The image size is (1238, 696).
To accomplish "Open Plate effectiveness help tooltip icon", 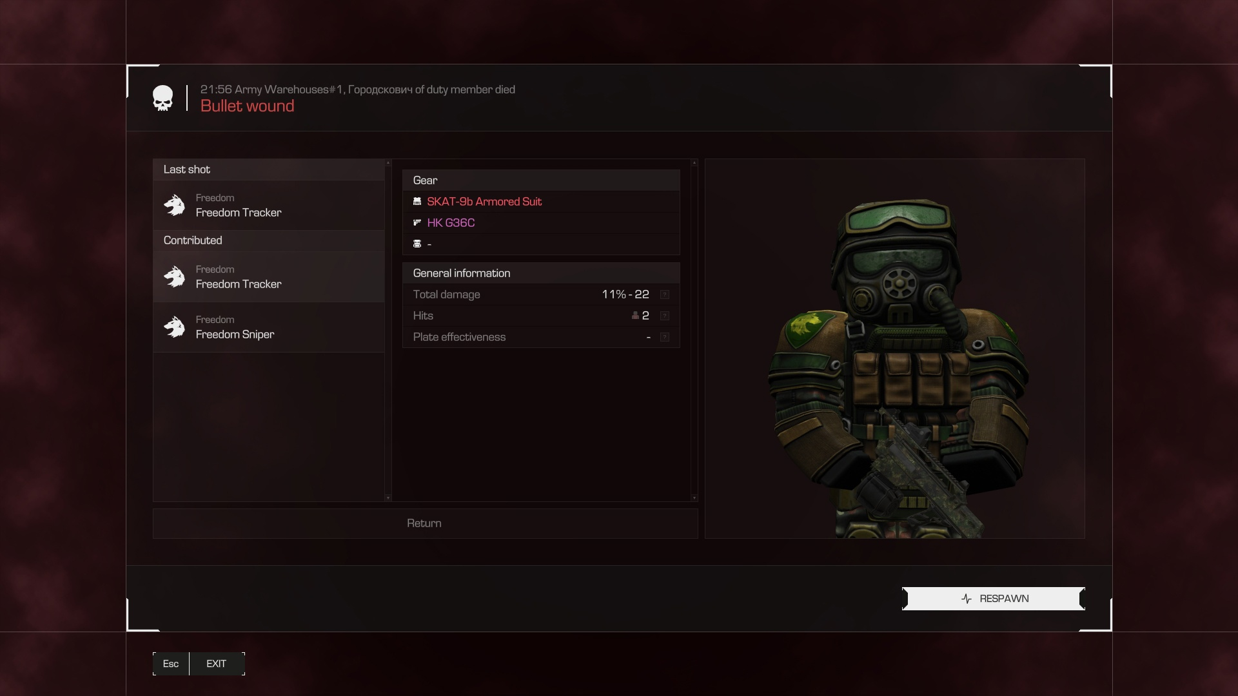I will pyautogui.click(x=665, y=337).
